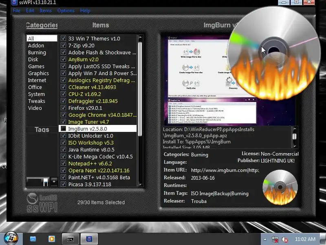Click the ImgBurn screenshot preview
Screen dimensions: 326x245
tap(231, 81)
